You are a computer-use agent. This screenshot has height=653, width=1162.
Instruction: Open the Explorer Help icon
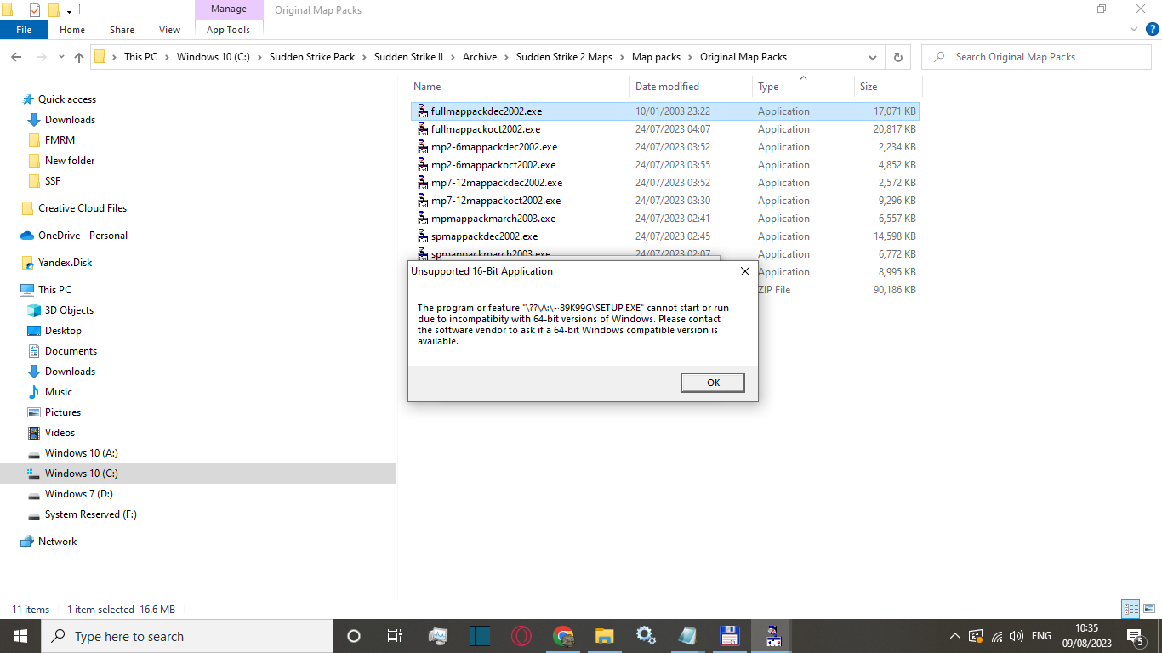point(1152,30)
